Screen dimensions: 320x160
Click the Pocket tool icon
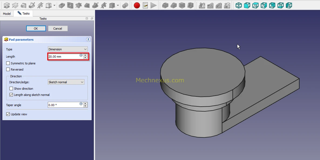click(62, 5)
